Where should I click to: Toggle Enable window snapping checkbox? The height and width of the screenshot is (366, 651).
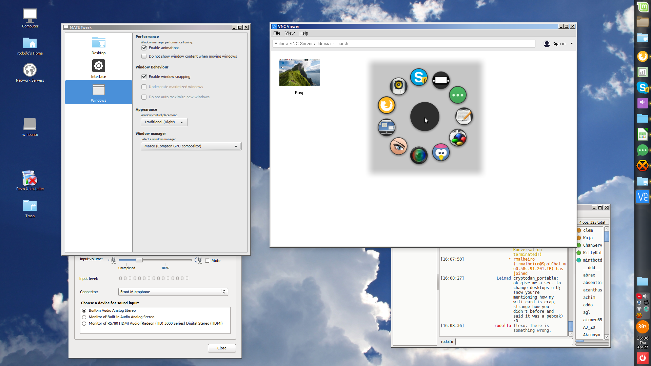pos(144,77)
